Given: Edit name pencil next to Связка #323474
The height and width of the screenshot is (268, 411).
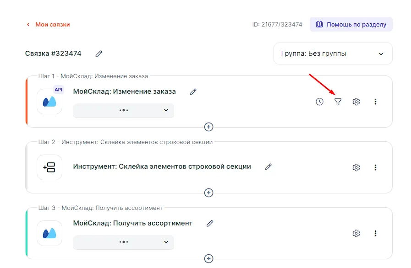Looking at the screenshot, I should point(99,54).
